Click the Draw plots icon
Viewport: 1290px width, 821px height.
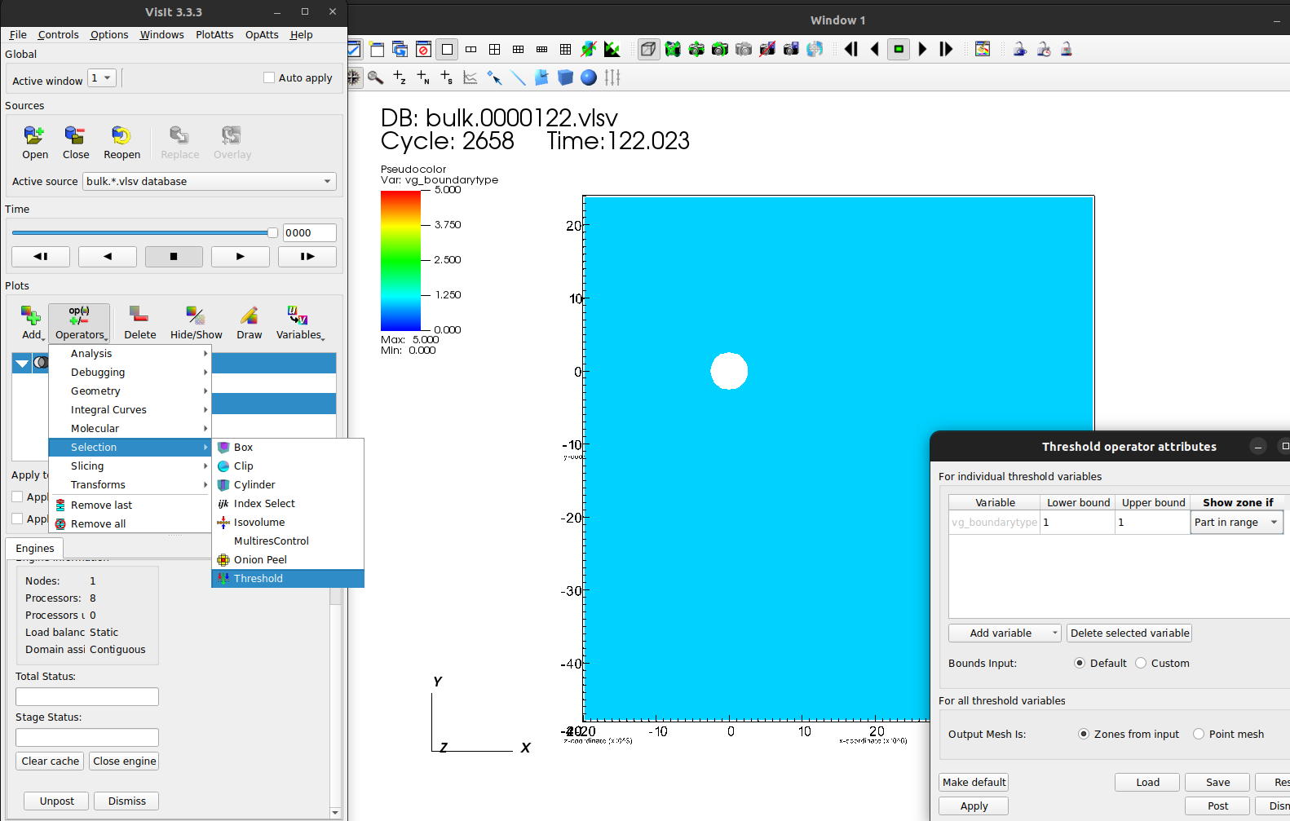tap(249, 316)
